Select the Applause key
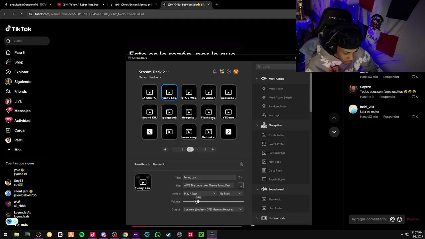 228,92
